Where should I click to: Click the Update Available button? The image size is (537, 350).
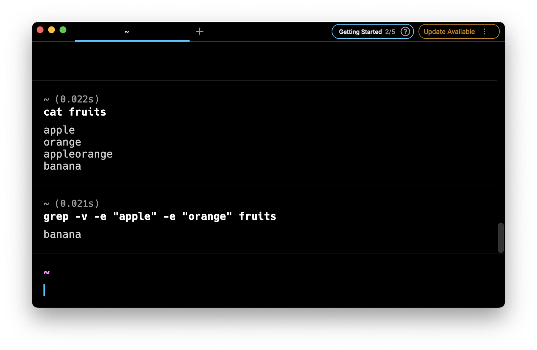coord(449,32)
